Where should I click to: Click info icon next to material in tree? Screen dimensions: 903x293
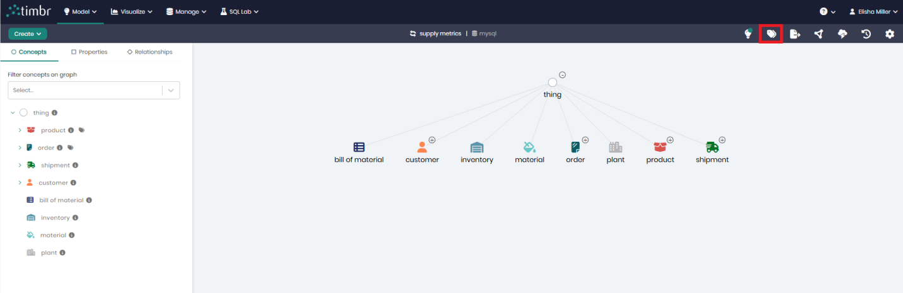[71, 235]
